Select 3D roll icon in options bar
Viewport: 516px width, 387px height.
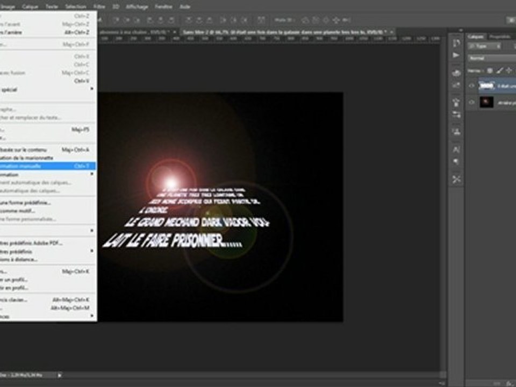[x=316, y=20]
